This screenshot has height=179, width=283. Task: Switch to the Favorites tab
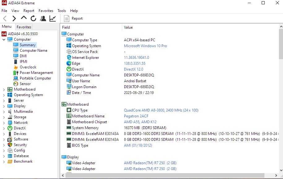24,27
